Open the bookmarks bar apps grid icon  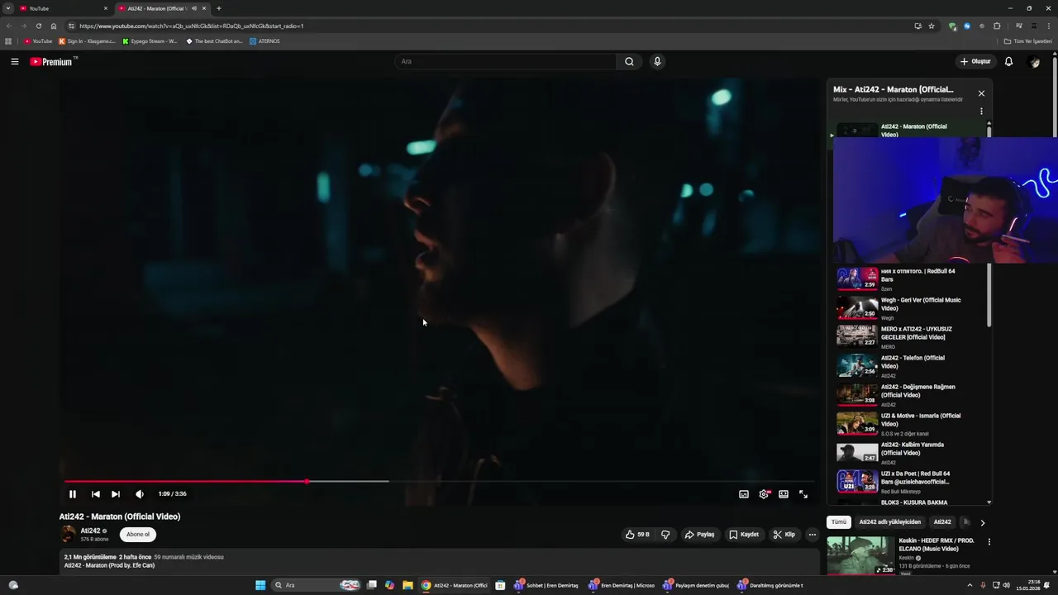pos(8,41)
